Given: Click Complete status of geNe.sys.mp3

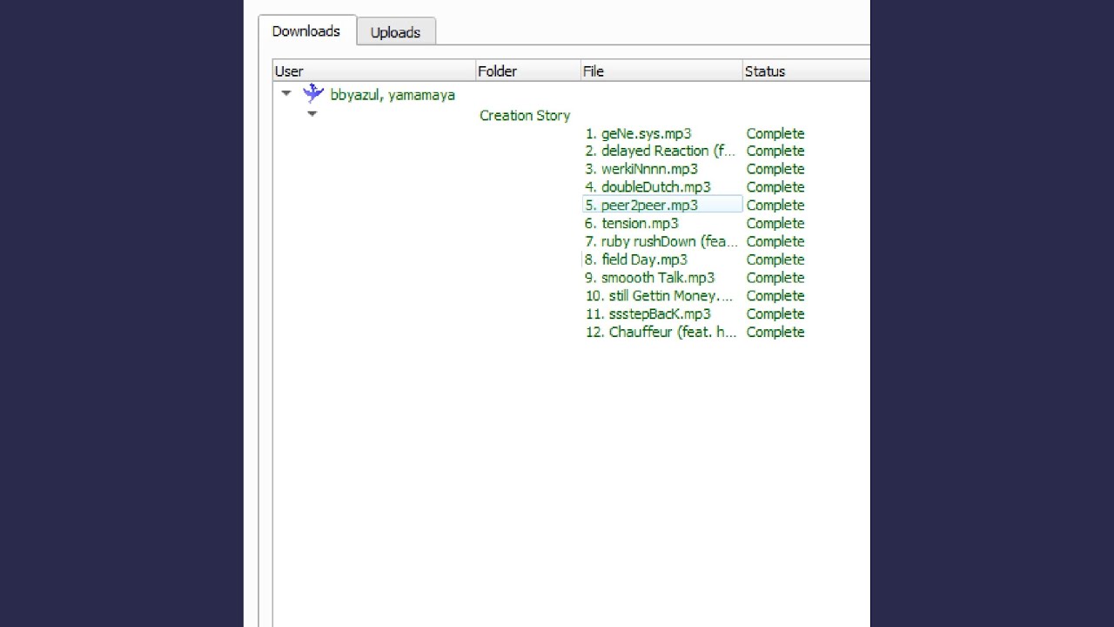Looking at the screenshot, I should (x=775, y=133).
